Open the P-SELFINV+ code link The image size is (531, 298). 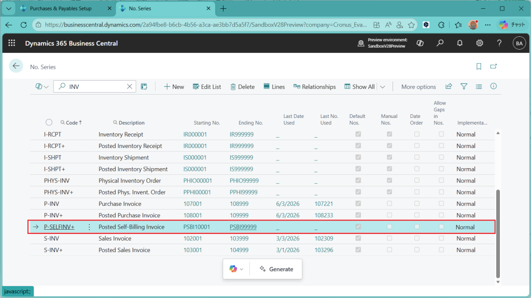point(59,227)
